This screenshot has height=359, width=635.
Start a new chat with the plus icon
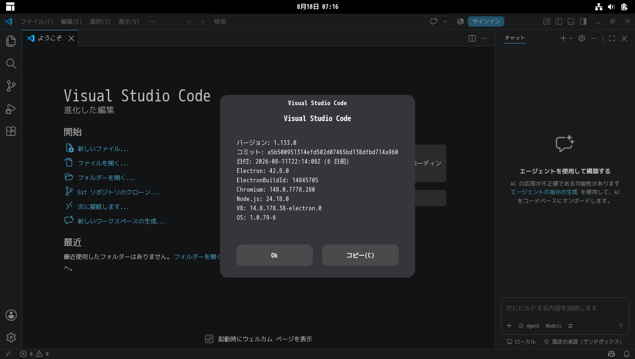coord(563,38)
